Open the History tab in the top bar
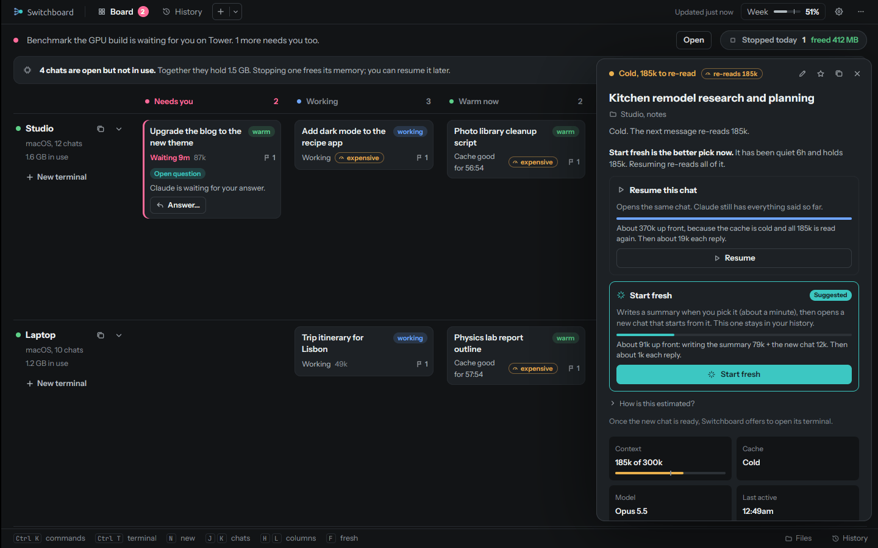Image resolution: width=878 pixels, height=548 pixels. tap(182, 12)
